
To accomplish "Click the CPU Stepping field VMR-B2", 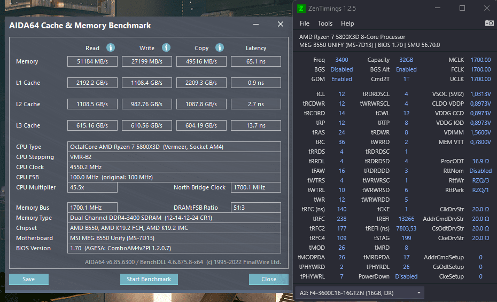I will click(174, 157).
